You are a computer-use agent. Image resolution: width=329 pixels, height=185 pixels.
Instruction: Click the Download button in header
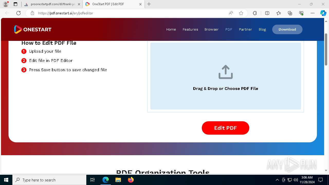(x=287, y=30)
